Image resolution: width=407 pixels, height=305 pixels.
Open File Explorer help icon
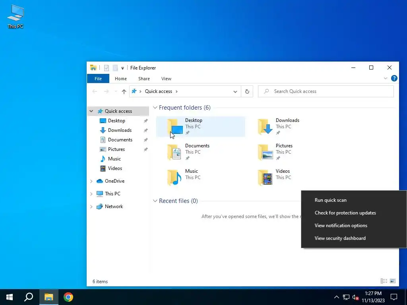pos(394,78)
